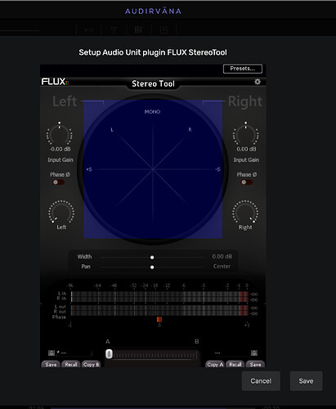Click the Setup Audio Unit plugin heading
336x409 pixels.
click(x=153, y=52)
